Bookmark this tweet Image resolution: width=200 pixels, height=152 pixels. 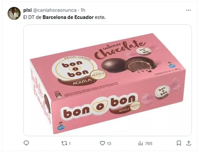(x=179, y=143)
